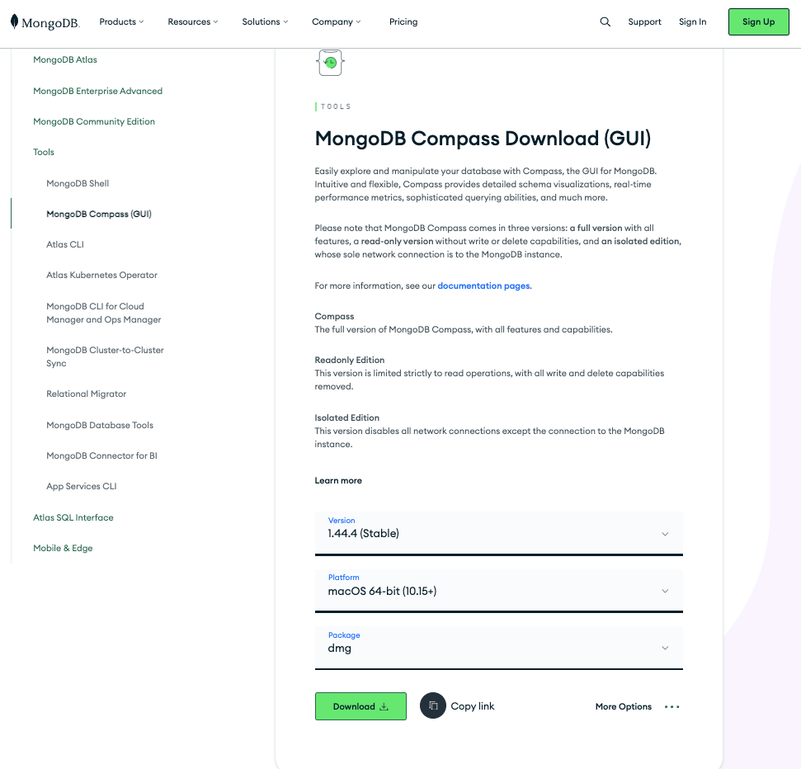
Task: Click the Download button
Action: click(x=360, y=706)
